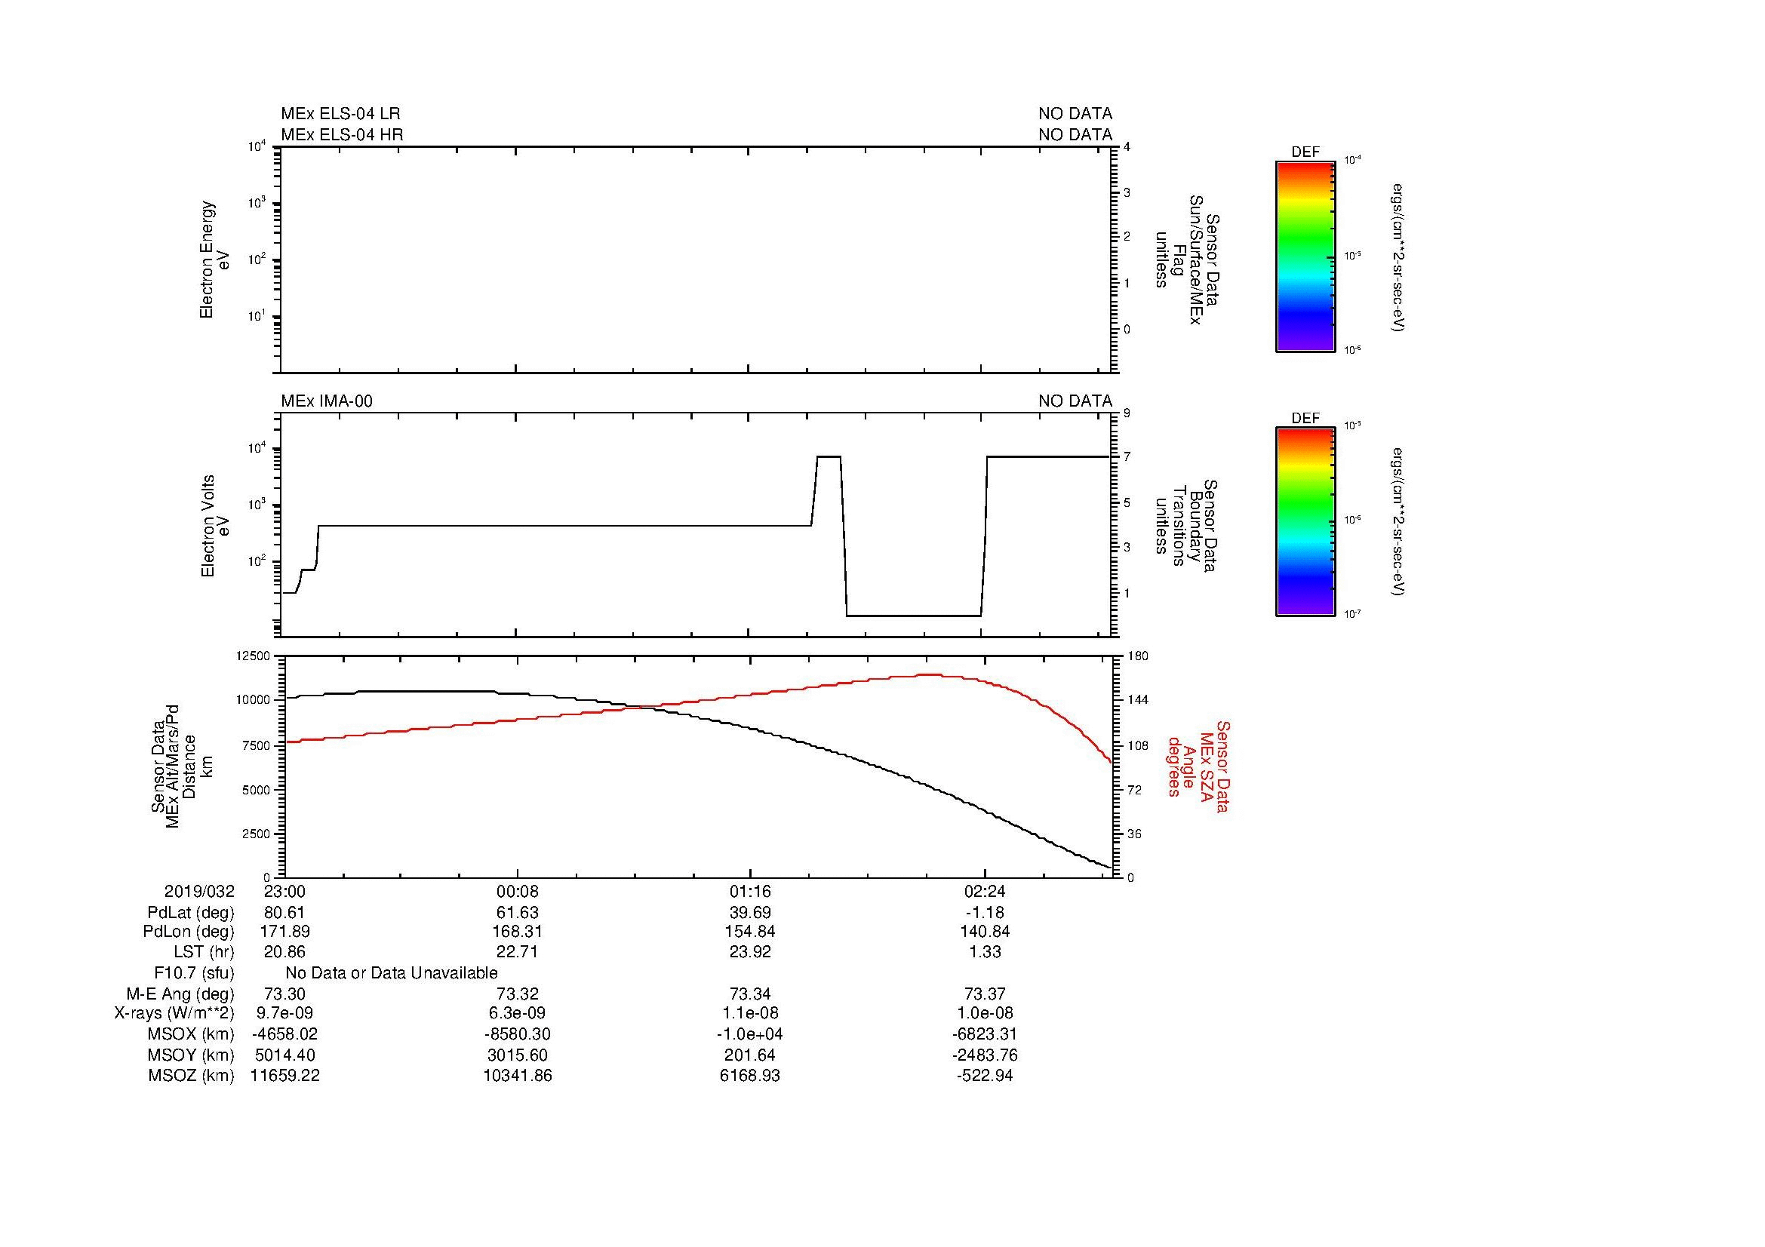This screenshot has width=1765, height=1247.
Task: Click the 02:24 time tick label
Action: coord(985,891)
